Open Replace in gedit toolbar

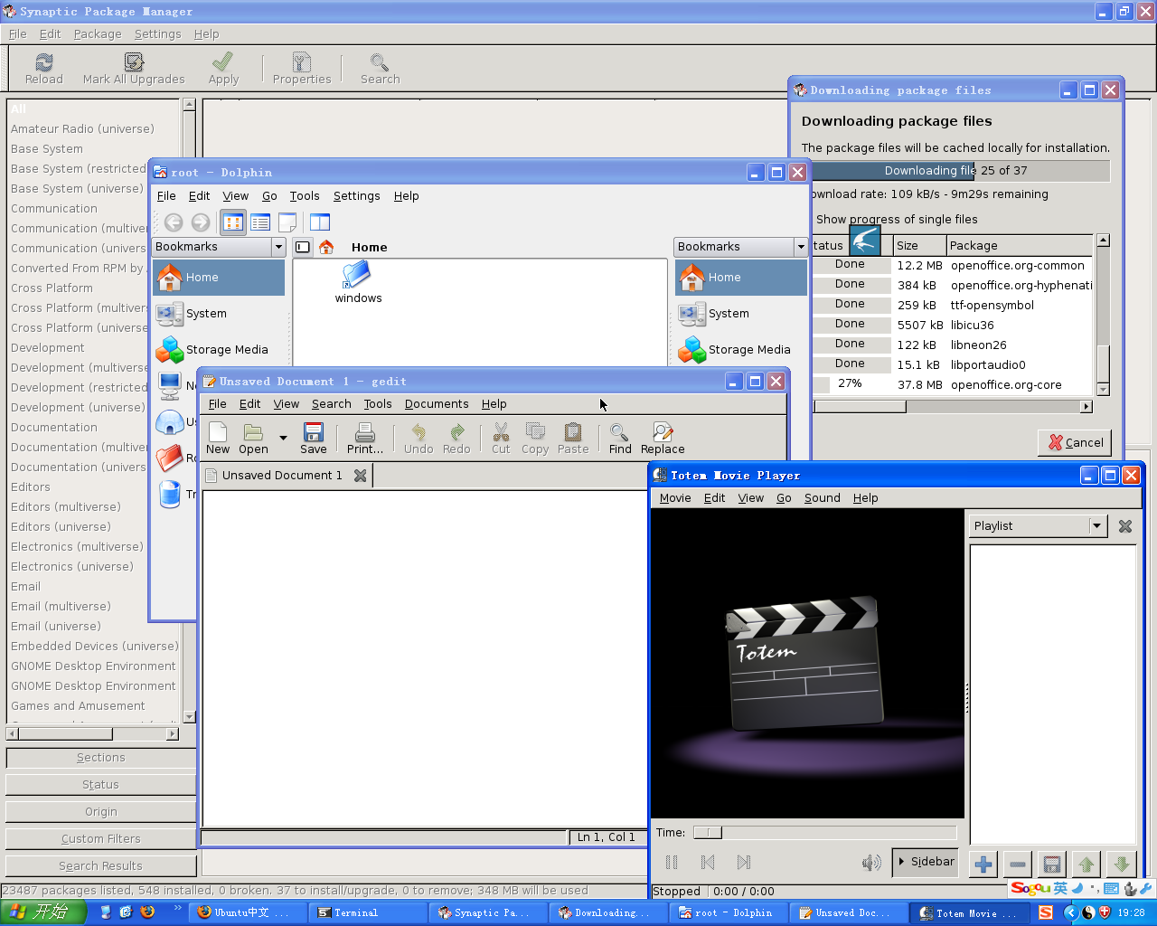click(663, 439)
